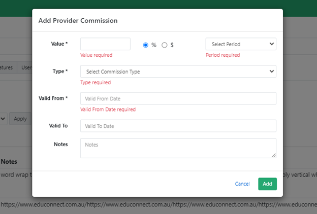
Task: Select the percent (%) radio option
Action: pyautogui.click(x=146, y=45)
